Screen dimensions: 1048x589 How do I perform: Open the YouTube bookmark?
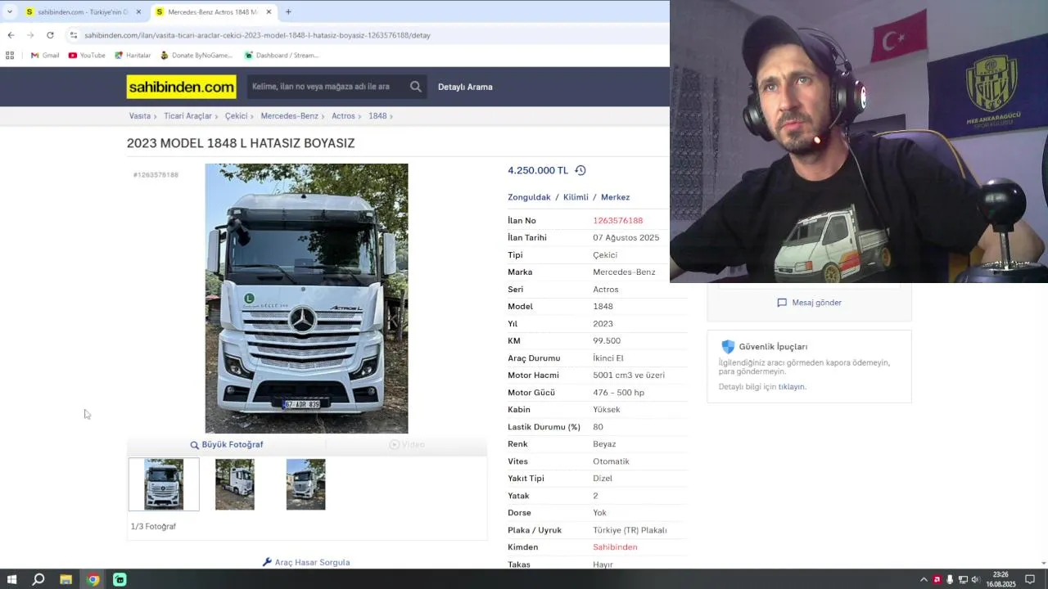87,56
